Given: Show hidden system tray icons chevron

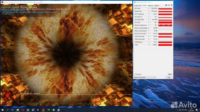Looking at the screenshot, I should click(177, 110).
